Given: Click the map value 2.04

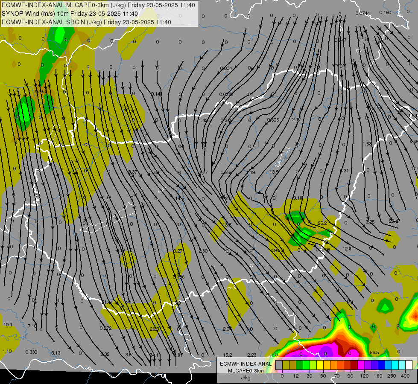Looking at the screenshot, I should coord(227,329).
